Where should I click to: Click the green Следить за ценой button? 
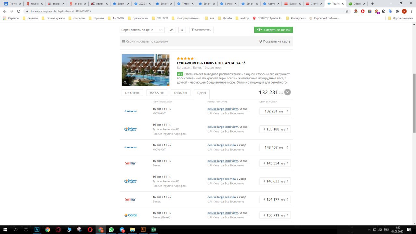pos(273,30)
